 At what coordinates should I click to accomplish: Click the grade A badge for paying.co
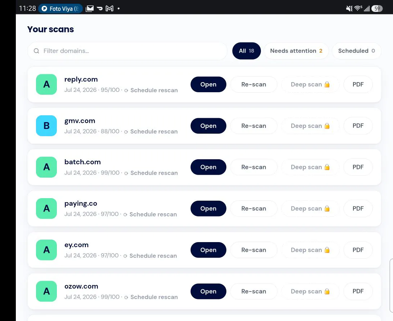point(46,209)
